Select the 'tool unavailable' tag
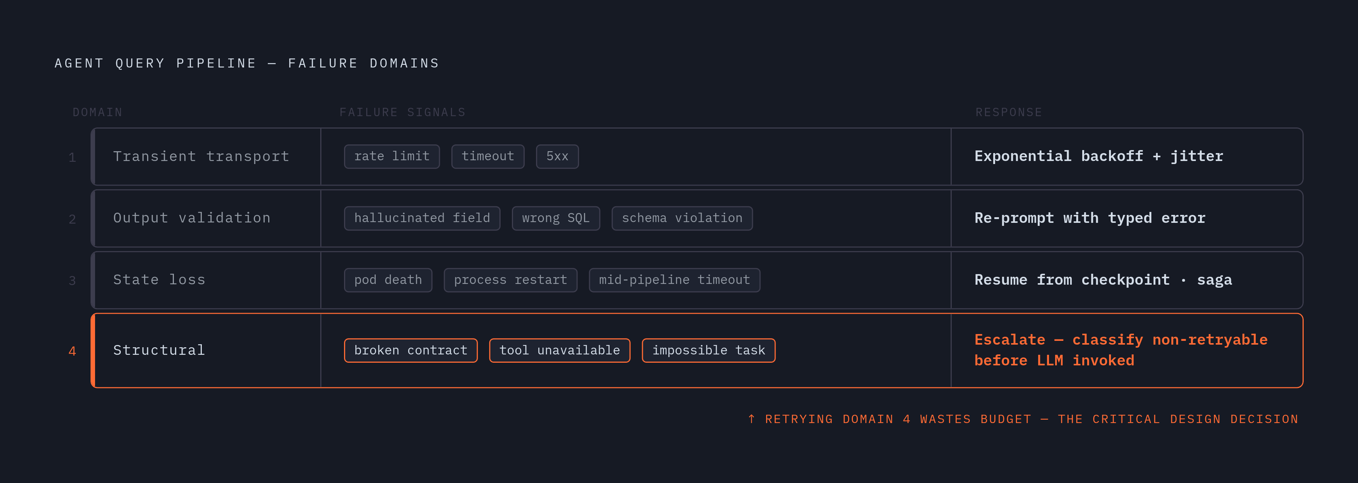 tap(559, 350)
